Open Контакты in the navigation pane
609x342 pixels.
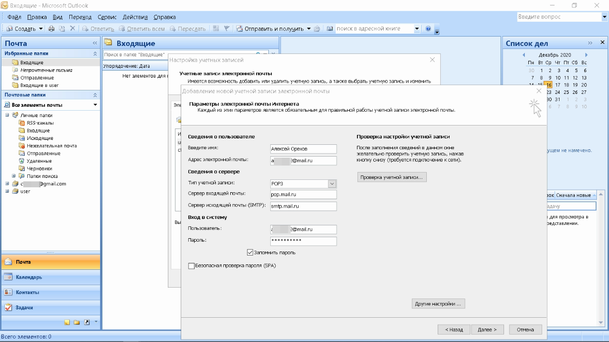pos(27,292)
